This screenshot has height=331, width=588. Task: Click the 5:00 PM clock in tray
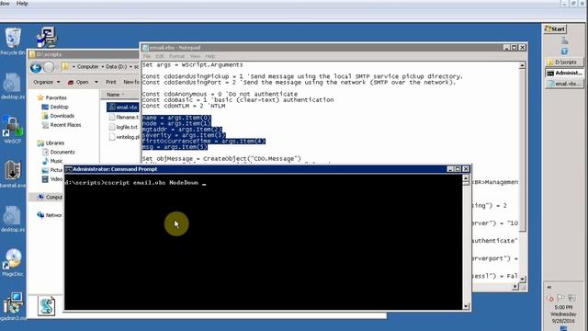click(x=563, y=307)
